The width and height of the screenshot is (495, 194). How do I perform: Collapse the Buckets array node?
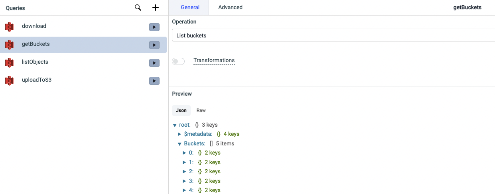click(179, 144)
